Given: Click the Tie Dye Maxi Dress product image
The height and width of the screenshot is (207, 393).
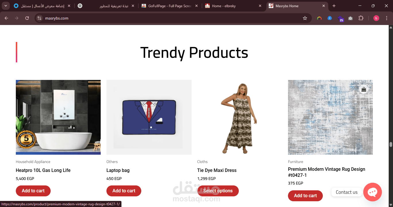Looking at the screenshot, I should (240, 117).
